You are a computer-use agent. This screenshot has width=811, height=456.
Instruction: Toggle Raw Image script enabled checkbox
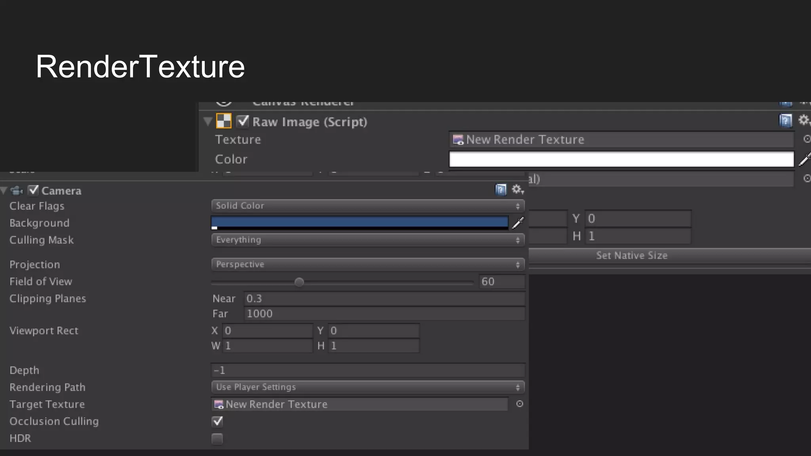[x=242, y=121]
